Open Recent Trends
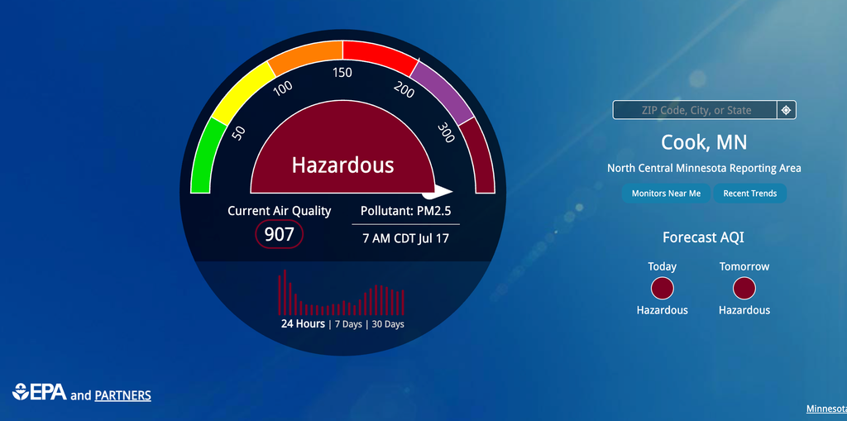847x421 pixels. 749,194
